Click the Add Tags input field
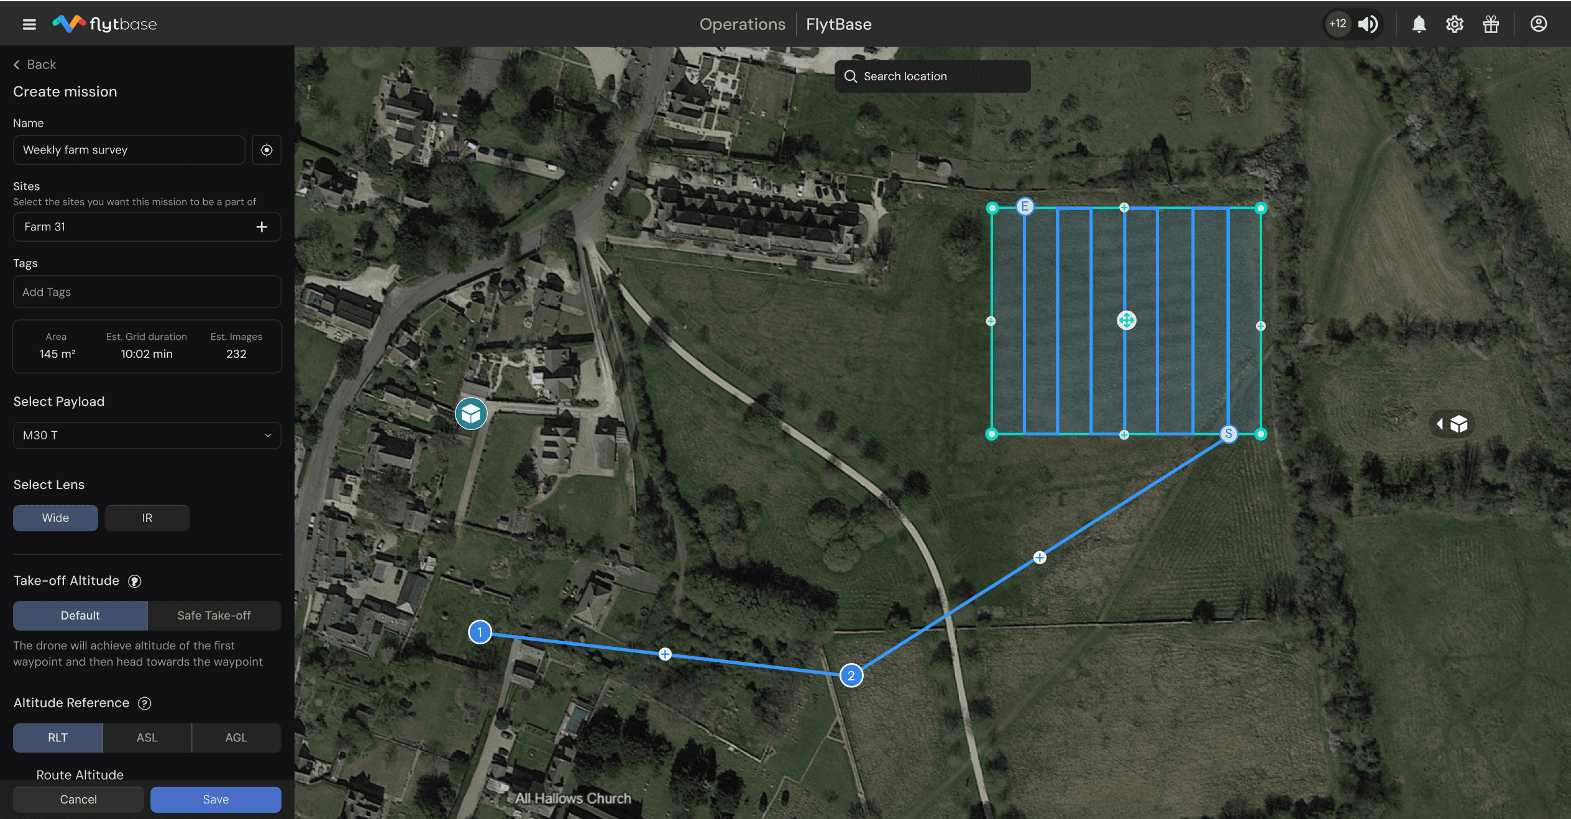Viewport: 1571px width, 819px height. (147, 292)
